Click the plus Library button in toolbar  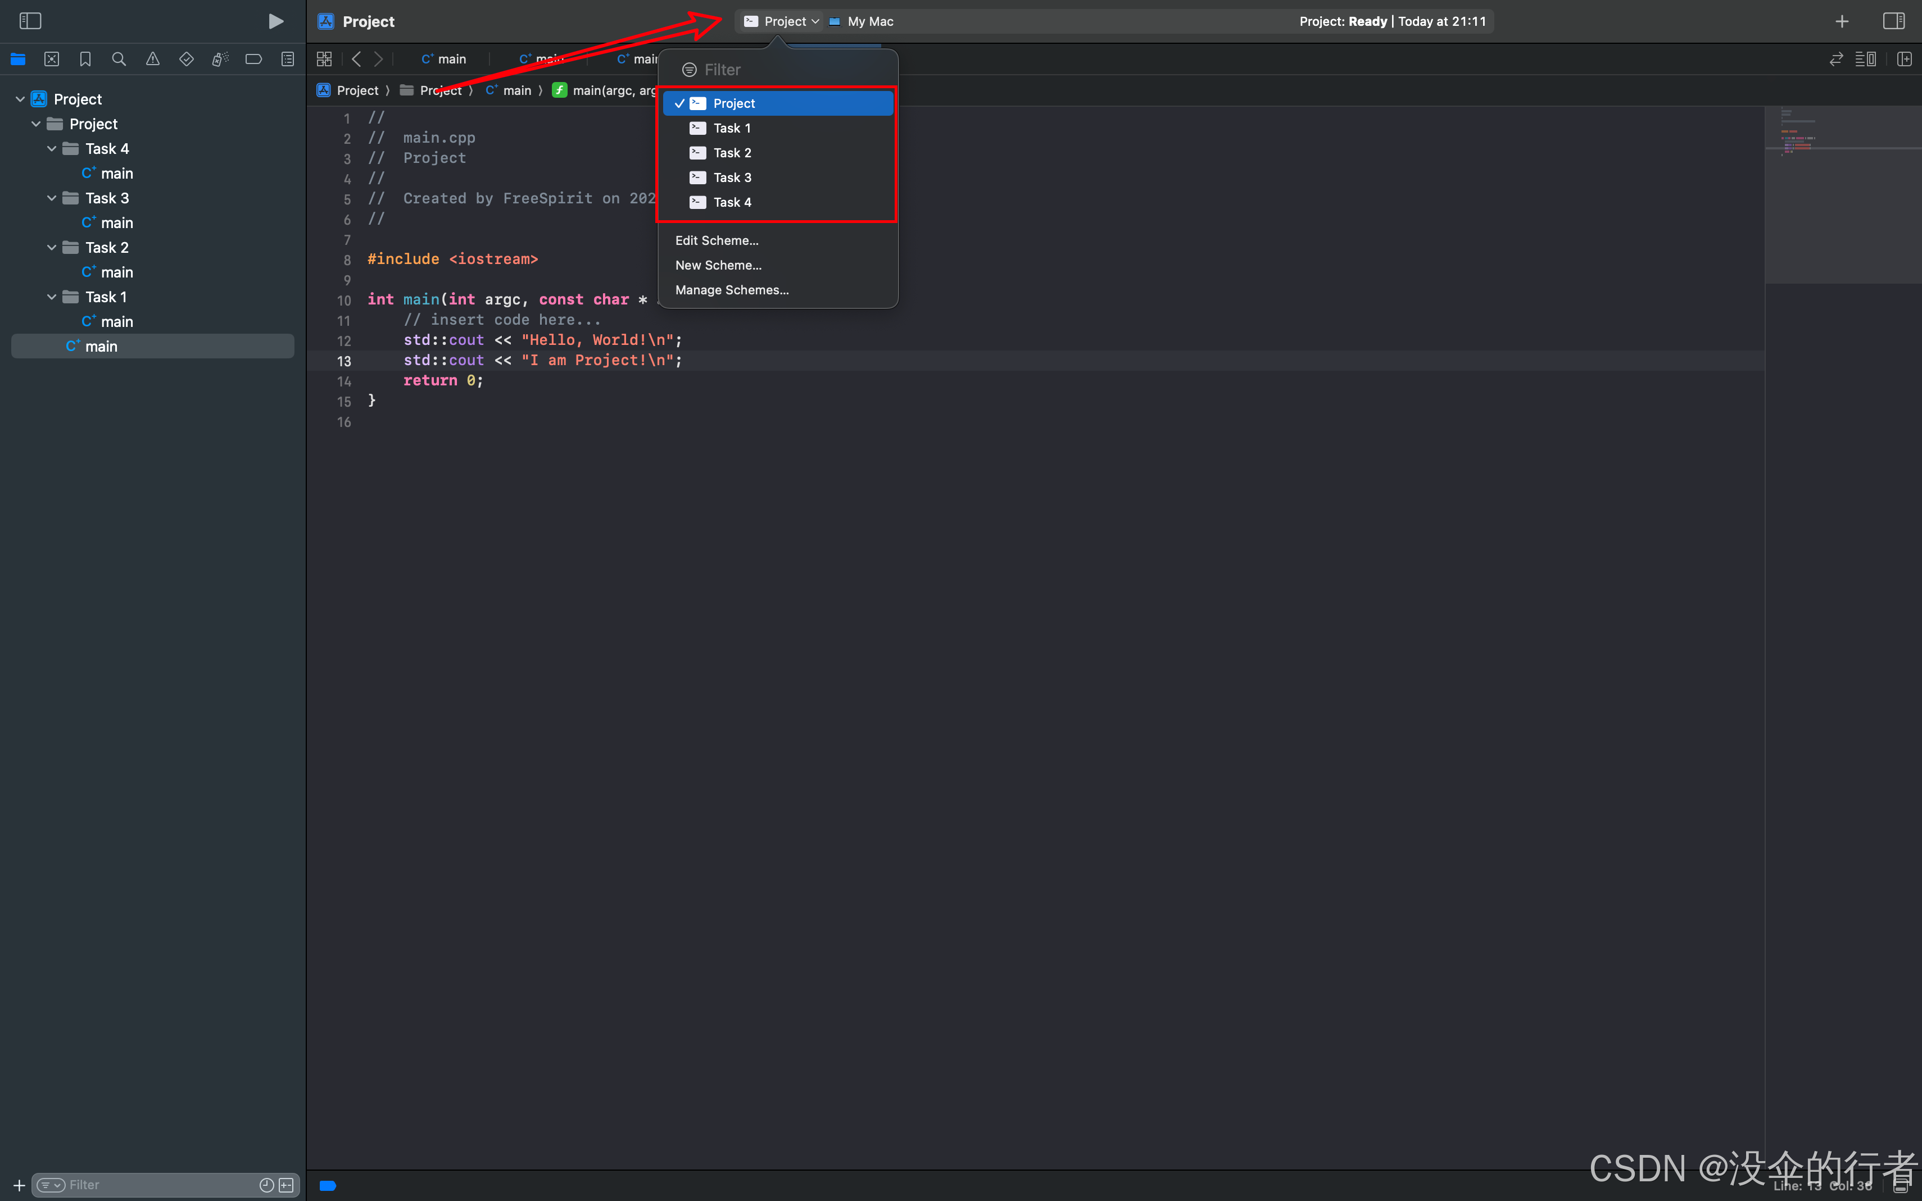coord(1842,21)
